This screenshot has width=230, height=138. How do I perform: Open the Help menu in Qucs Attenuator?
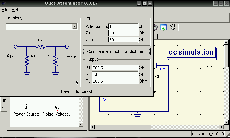point(16,10)
